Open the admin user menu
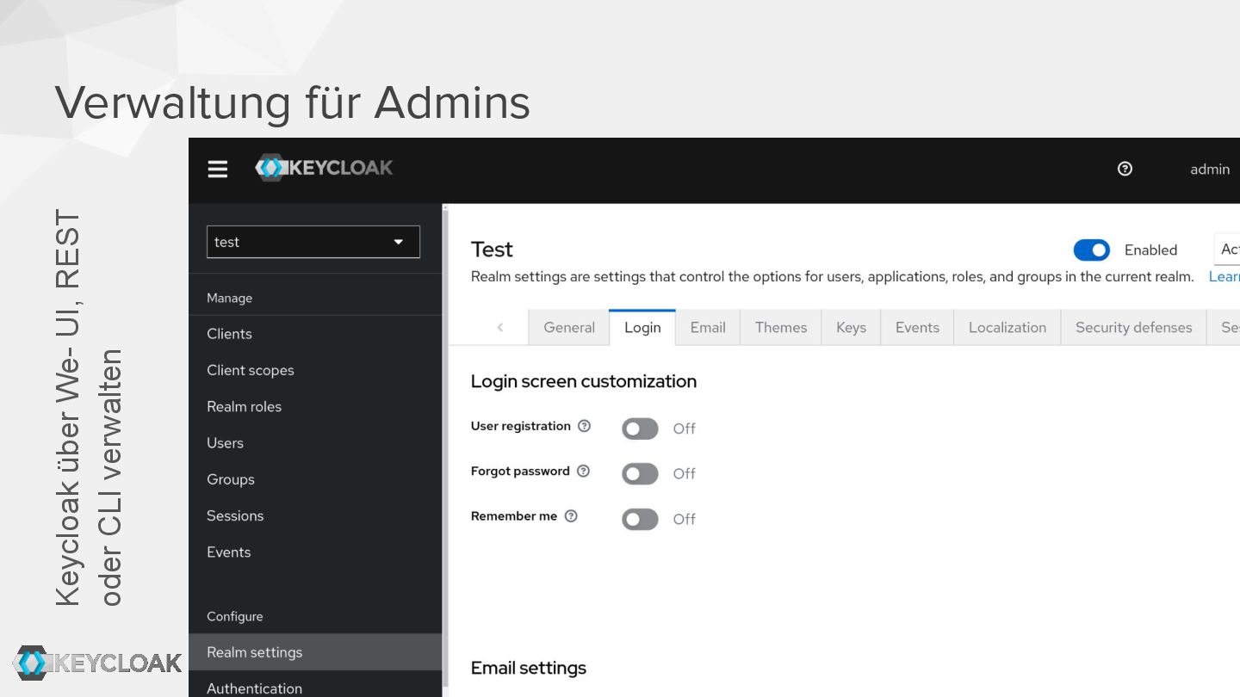Viewport: 1240px width, 697px height. (1209, 170)
